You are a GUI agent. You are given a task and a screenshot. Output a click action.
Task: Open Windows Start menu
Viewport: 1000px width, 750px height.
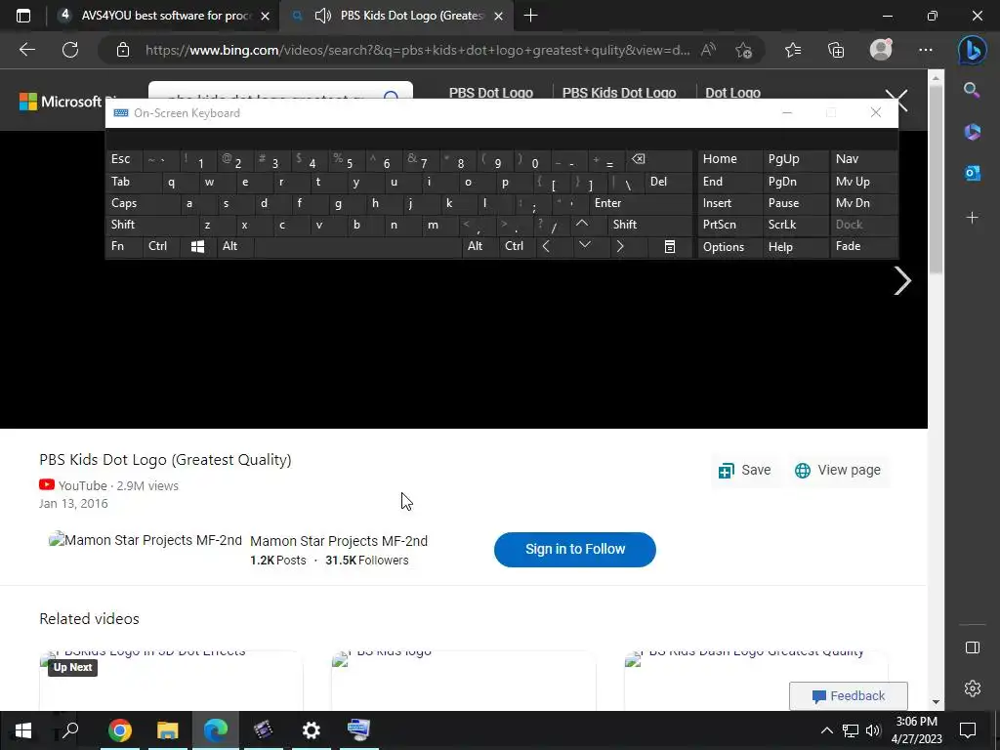[x=23, y=730]
